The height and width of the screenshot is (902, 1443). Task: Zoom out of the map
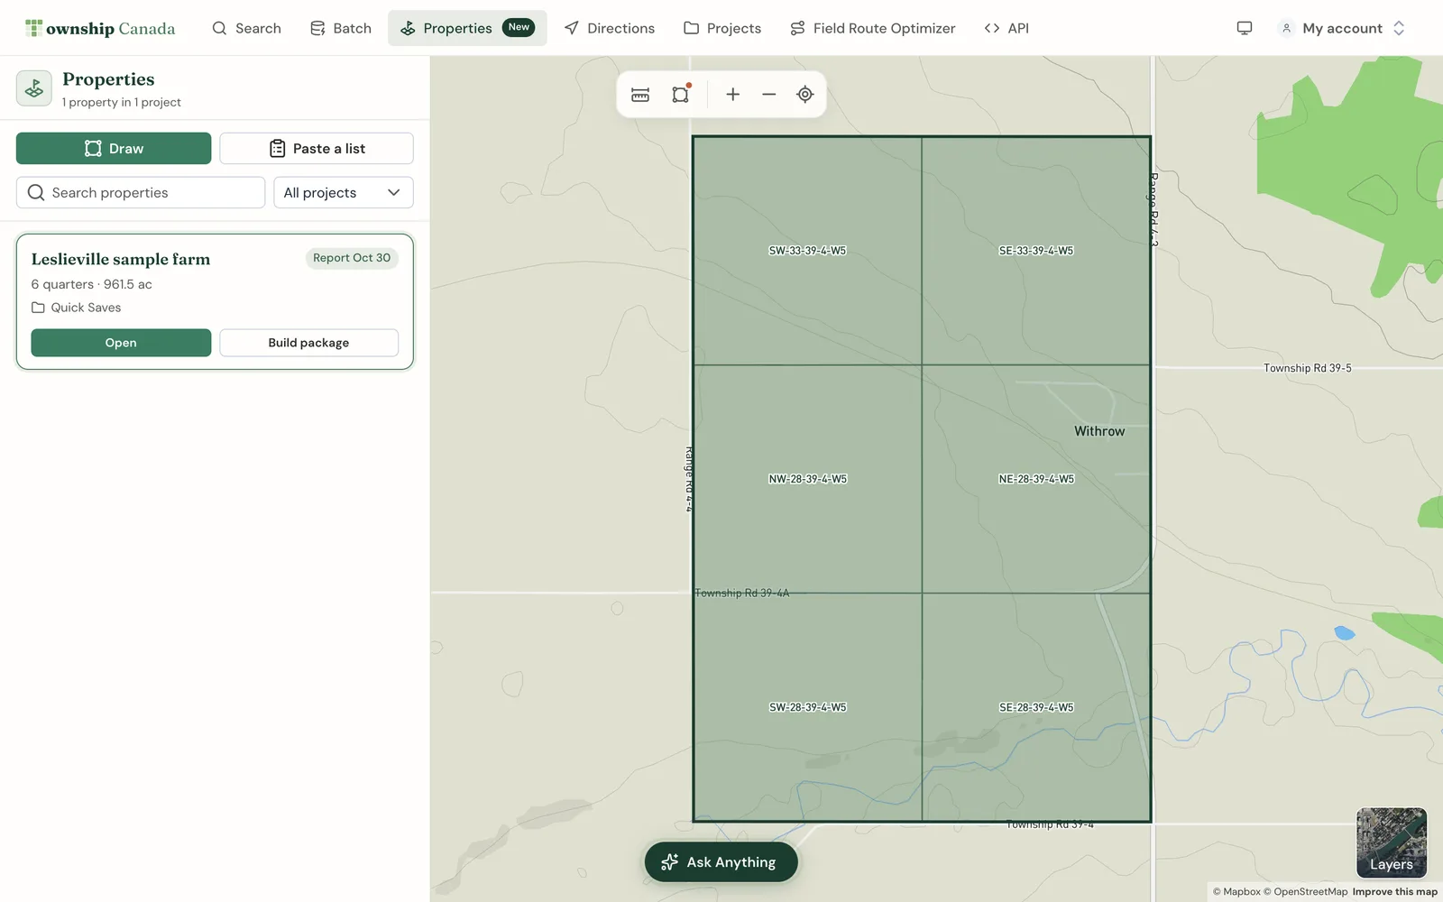point(769,95)
